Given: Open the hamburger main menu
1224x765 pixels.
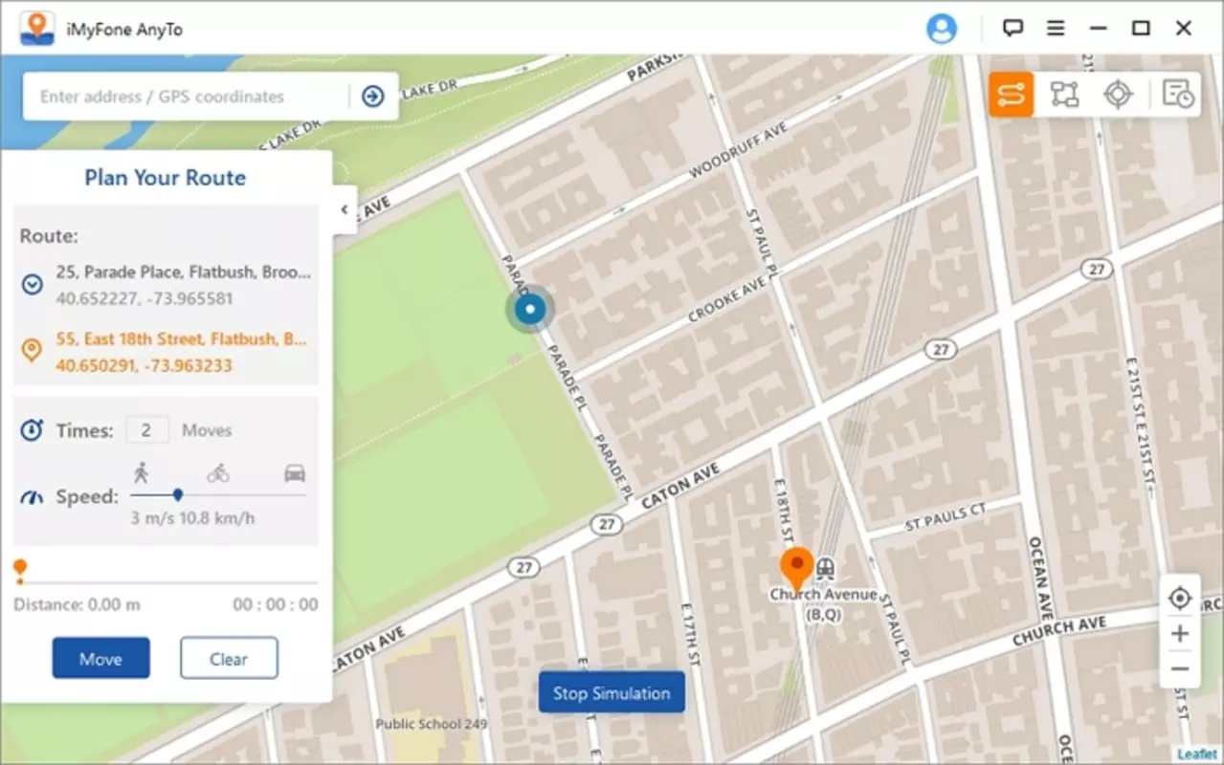Looking at the screenshot, I should tap(1056, 29).
